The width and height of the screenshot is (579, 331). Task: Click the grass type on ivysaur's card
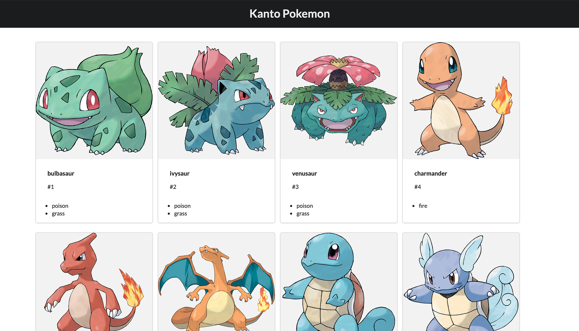[x=181, y=213]
